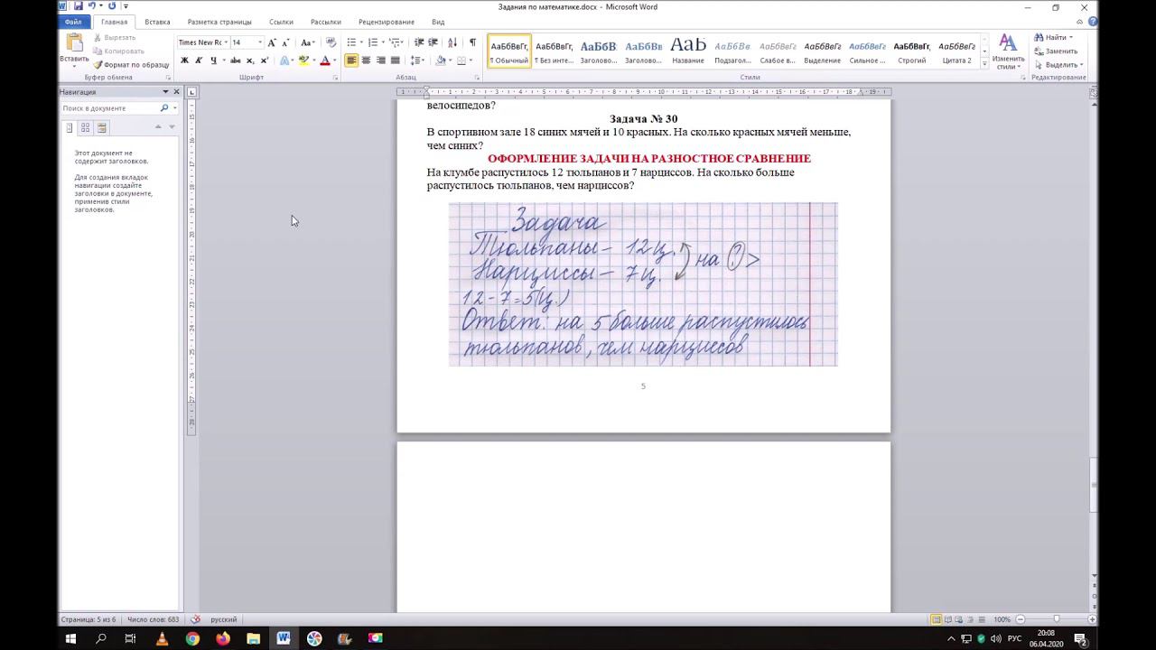Click the numbered list icon
Viewport: 1156px width, 650px height.
372,42
